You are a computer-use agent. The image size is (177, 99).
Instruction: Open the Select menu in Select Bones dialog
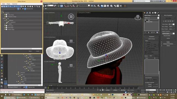point(4,4)
